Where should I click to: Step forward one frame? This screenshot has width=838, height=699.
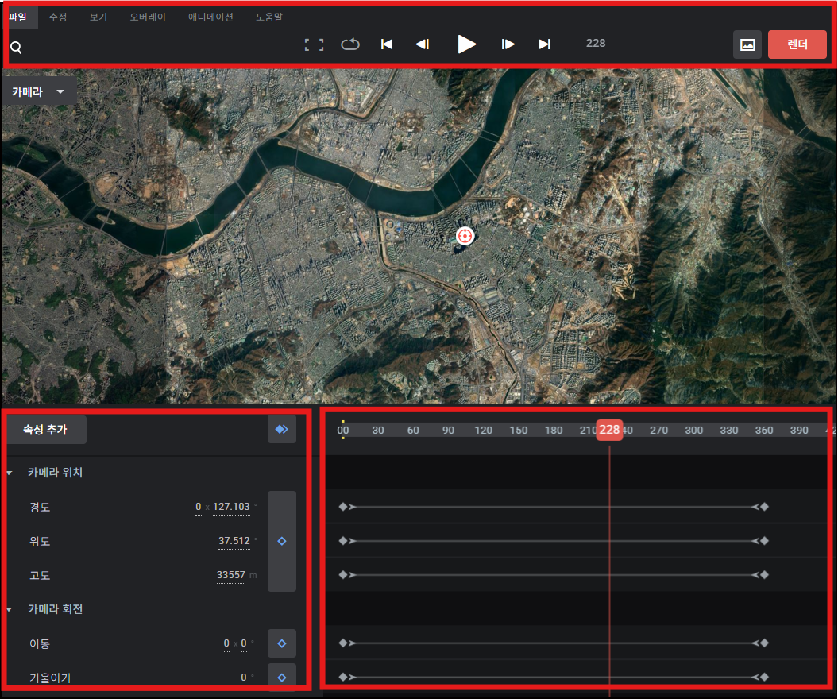pyautogui.click(x=508, y=44)
